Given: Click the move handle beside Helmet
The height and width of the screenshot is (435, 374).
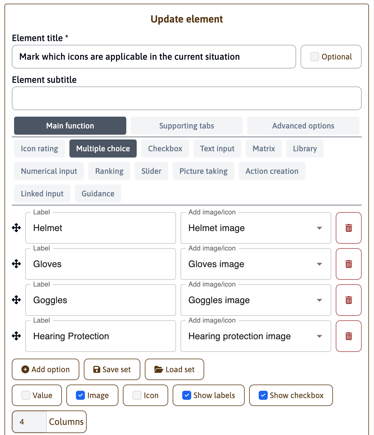Looking at the screenshot, I should coord(16,228).
